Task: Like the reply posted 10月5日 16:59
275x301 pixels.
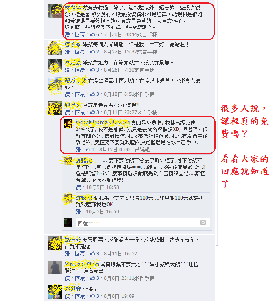Action: [78, 212]
